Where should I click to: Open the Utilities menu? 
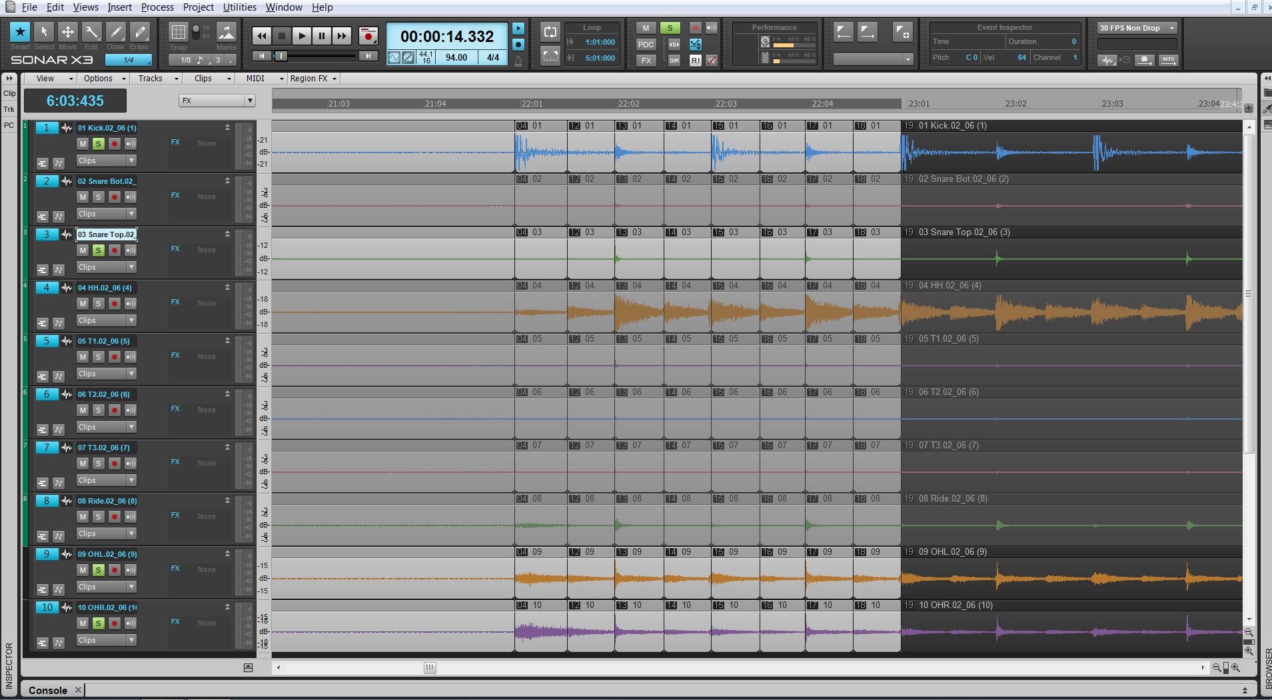[240, 7]
